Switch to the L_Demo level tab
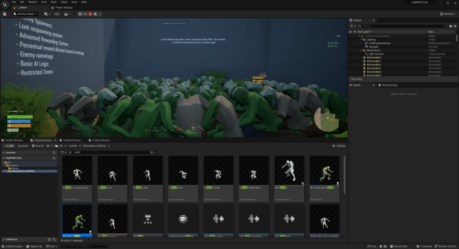The width and height of the screenshot is (459, 249). point(22,8)
